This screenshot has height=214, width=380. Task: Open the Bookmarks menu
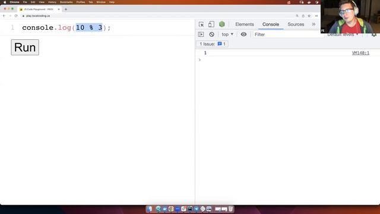coord(66,2)
